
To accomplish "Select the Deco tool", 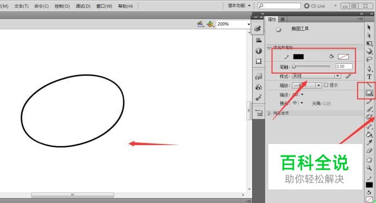I will click(369, 117).
